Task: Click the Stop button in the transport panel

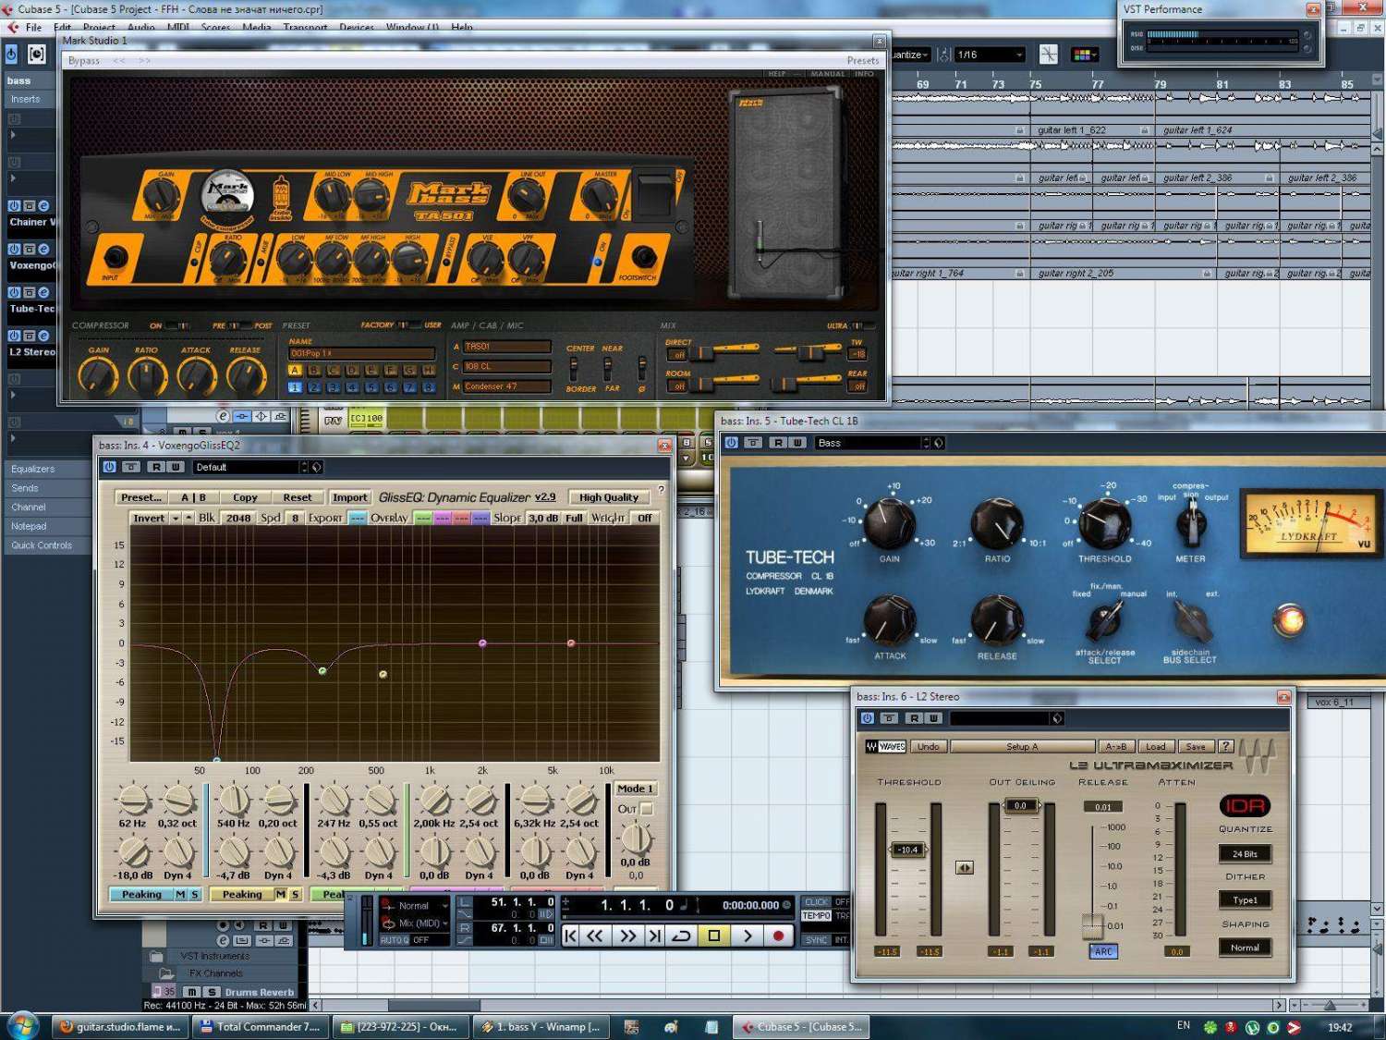Action: coord(713,936)
